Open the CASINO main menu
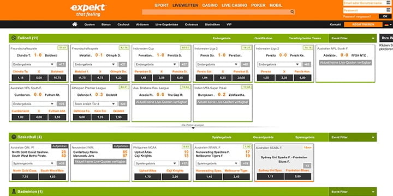This screenshot has width=393, height=196. tap(210, 5)
